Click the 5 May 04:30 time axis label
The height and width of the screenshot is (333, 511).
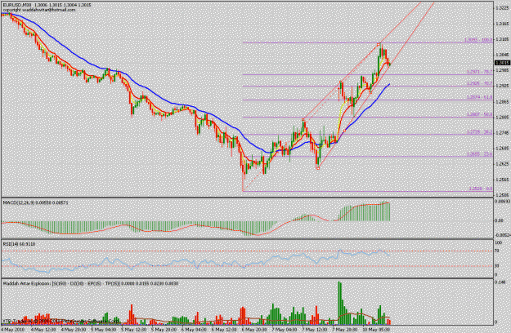pyautogui.click(x=103, y=330)
